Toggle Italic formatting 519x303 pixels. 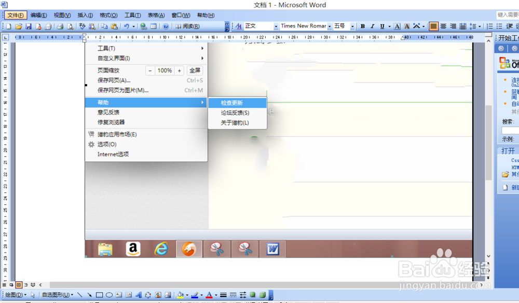[x=372, y=26]
